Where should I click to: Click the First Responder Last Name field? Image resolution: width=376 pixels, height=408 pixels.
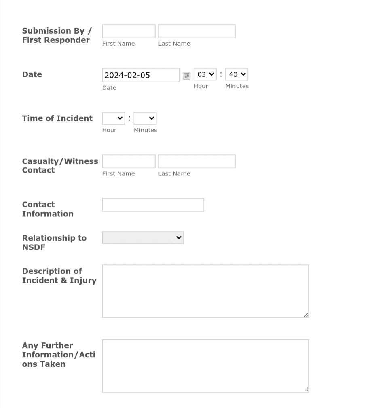(x=196, y=31)
